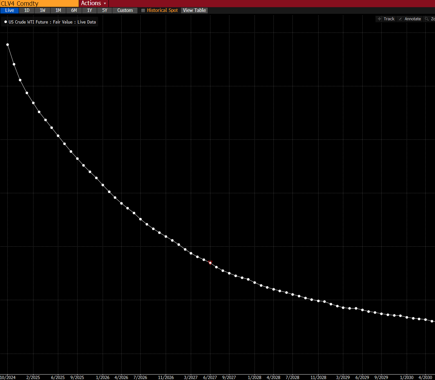The height and width of the screenshot is (380, 435).
Task: Click the 7/2026 x-axis label
Action: [140, 377]
